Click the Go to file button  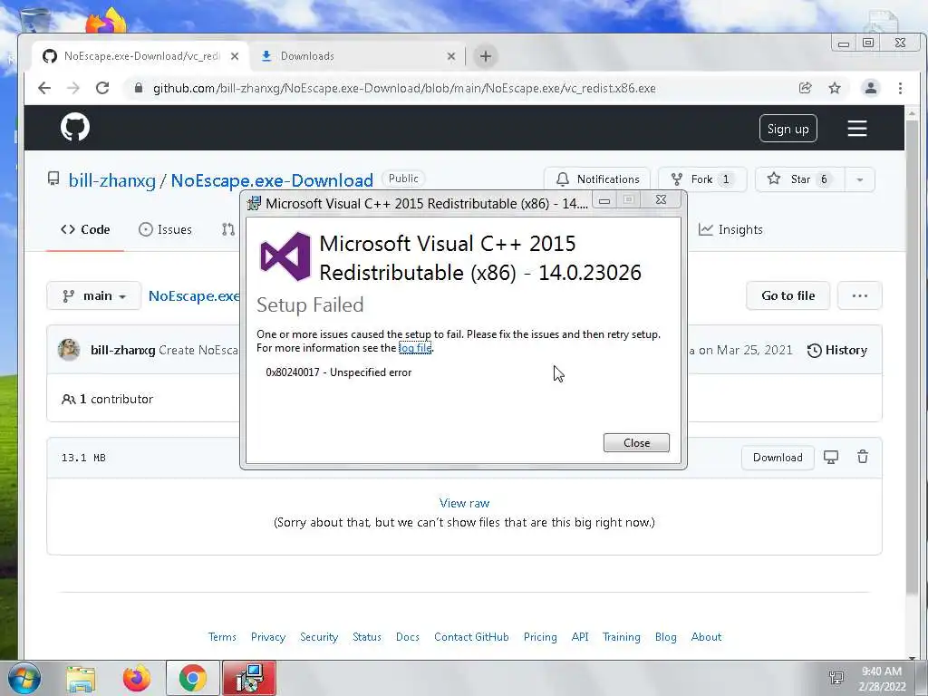point(788,295)
